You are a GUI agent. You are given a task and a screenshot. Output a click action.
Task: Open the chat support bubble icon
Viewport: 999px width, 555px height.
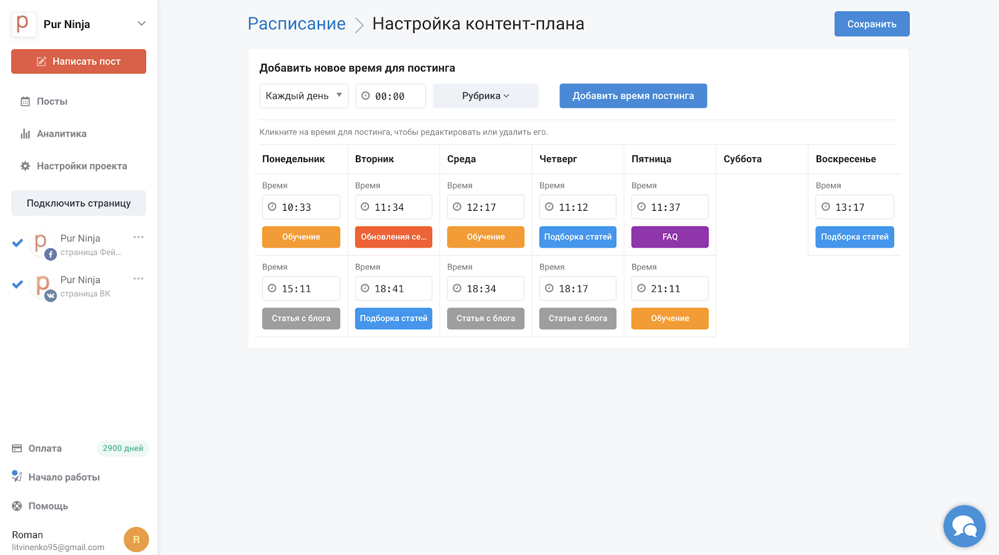click(x=965, y=526)
